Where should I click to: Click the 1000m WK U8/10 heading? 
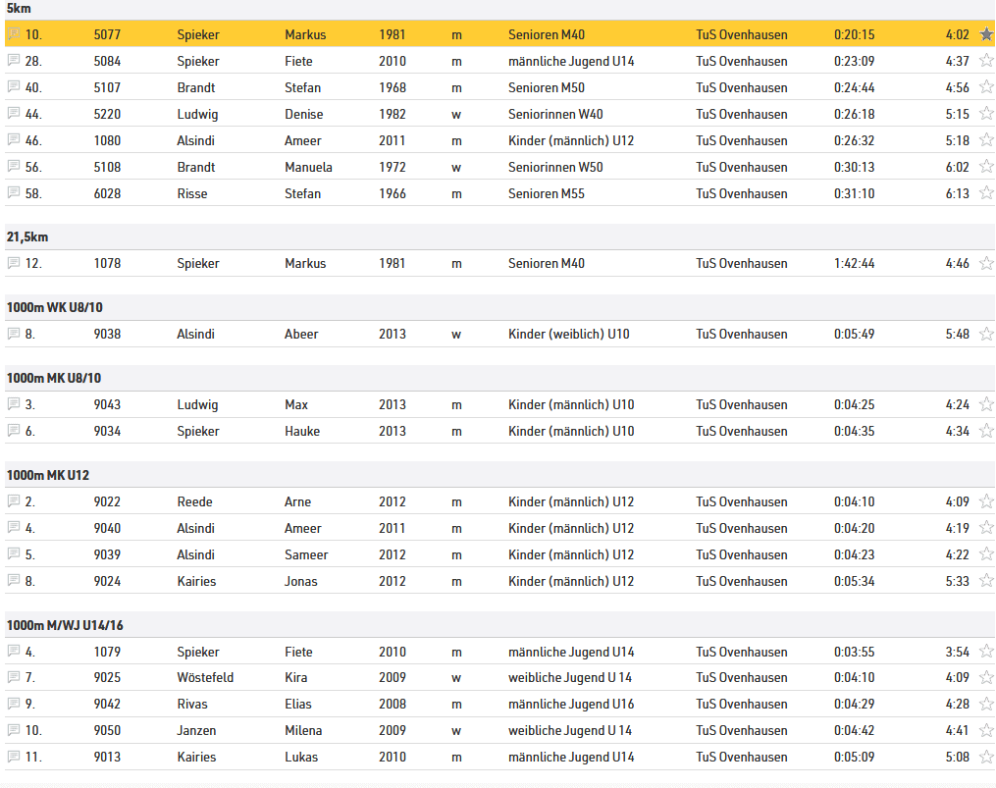[55, 307]
